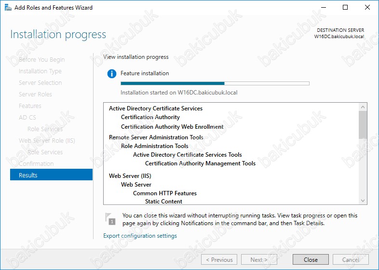379x270 pixels.
Task: Click Active Directory Certificate Services row
Action: tap(156, 108)
